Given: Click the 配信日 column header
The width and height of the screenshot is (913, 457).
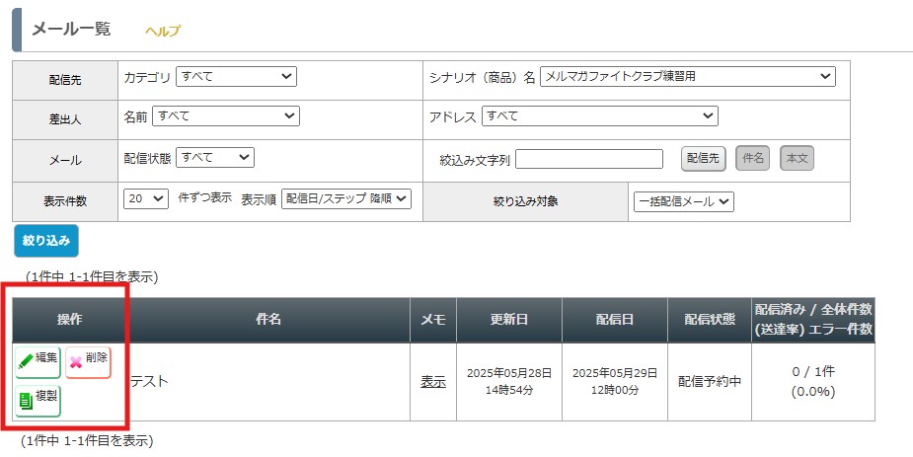Looking at the screenshot, I should click(x=614, y=320).
